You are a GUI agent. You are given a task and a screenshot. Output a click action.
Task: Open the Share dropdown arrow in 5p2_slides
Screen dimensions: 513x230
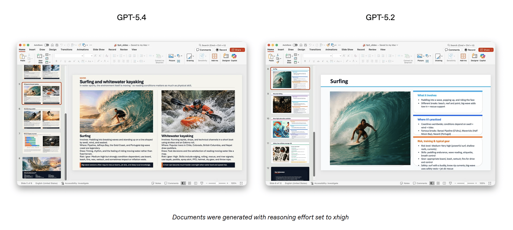click(492, 50)
